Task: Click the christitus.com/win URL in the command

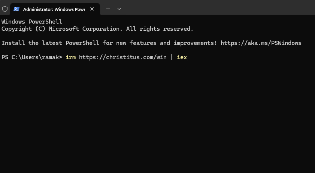Action: (122, 57)
